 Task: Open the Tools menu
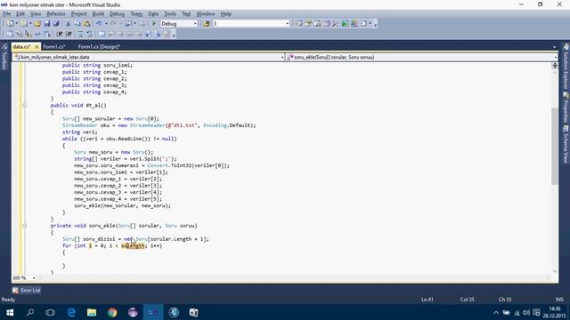coord(170,14)
